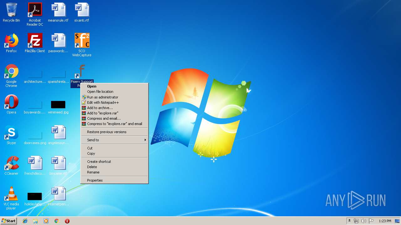
Task: Choose Edit with Notepad++
Action: coord(114,102)
